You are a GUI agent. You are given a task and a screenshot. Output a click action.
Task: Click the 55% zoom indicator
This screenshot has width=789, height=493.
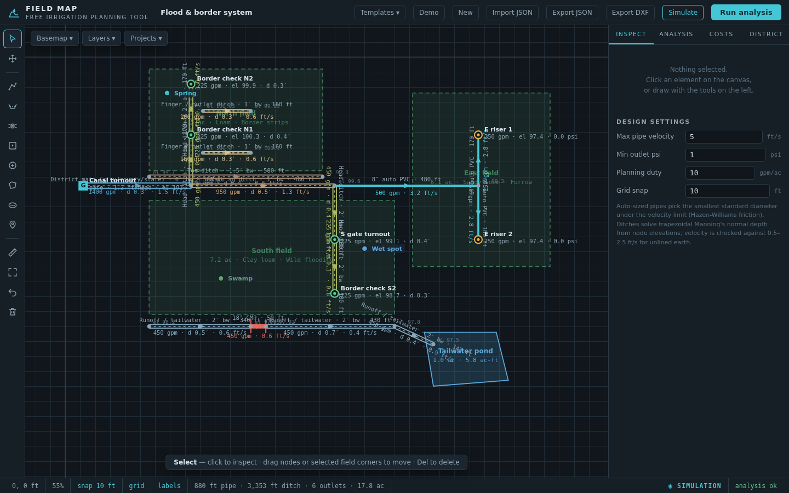(x=58, y=486)
